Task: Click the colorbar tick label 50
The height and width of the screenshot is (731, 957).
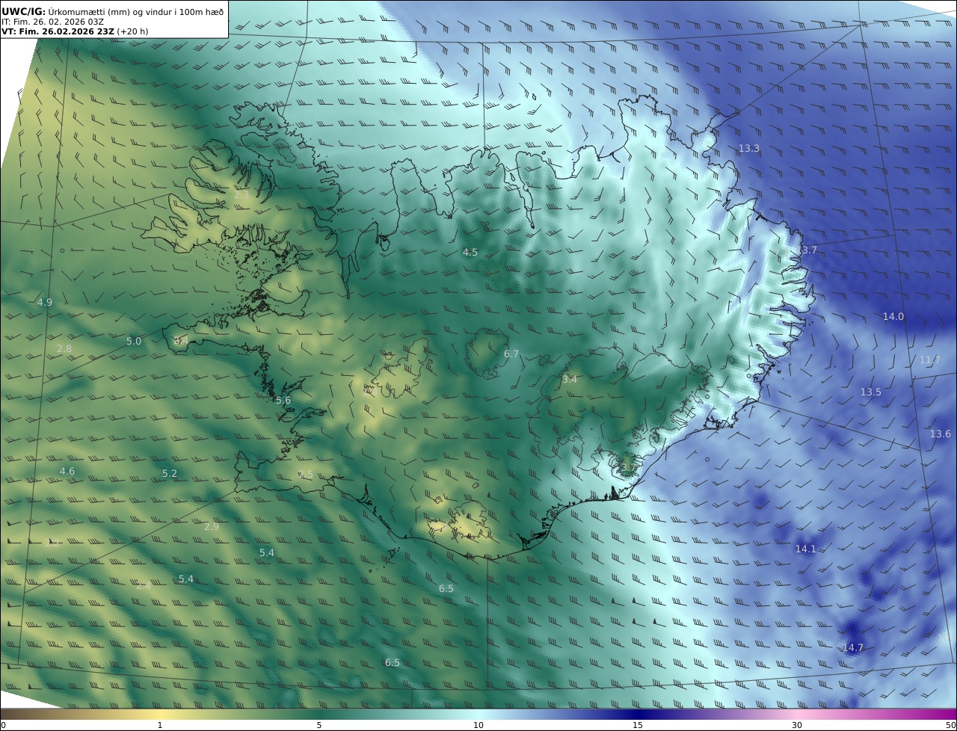Action: click(x=950, y=725)
